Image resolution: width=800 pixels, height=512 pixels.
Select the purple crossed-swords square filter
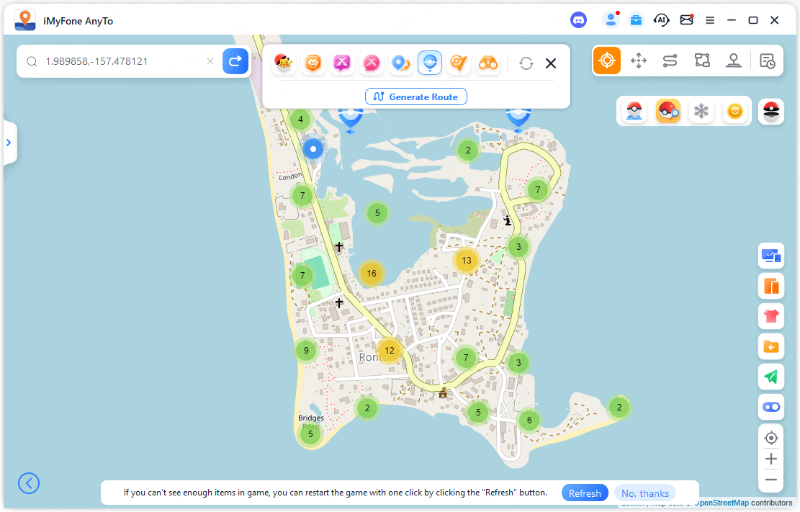click(x=342, y=63)
